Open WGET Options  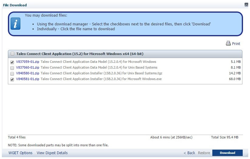click(20, 153)
